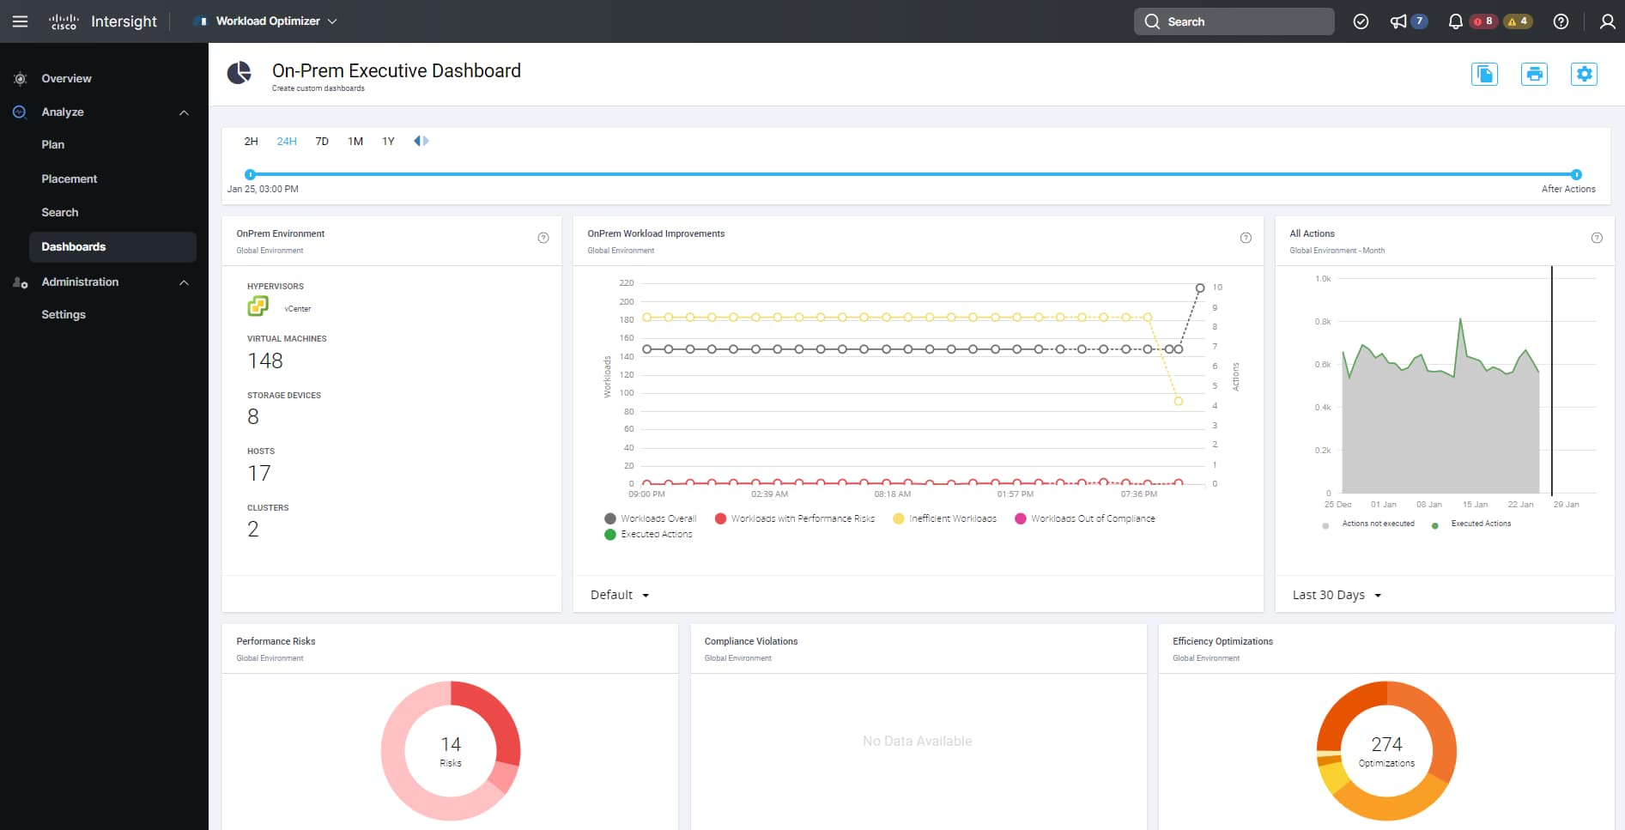Click the Search input field
Screen dimensions: 1625x830
(1234, 21)
